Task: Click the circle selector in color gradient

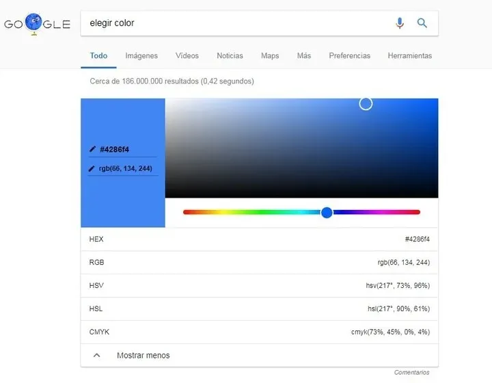Action: click(x=366, y=103)
